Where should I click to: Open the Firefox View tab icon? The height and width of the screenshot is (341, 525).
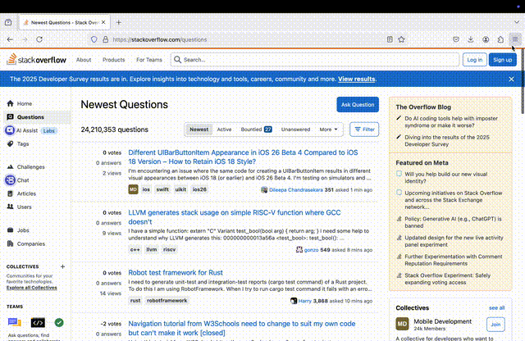coord(8,22)
